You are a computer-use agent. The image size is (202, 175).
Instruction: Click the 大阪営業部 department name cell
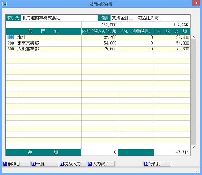click(x=49, y=49)
